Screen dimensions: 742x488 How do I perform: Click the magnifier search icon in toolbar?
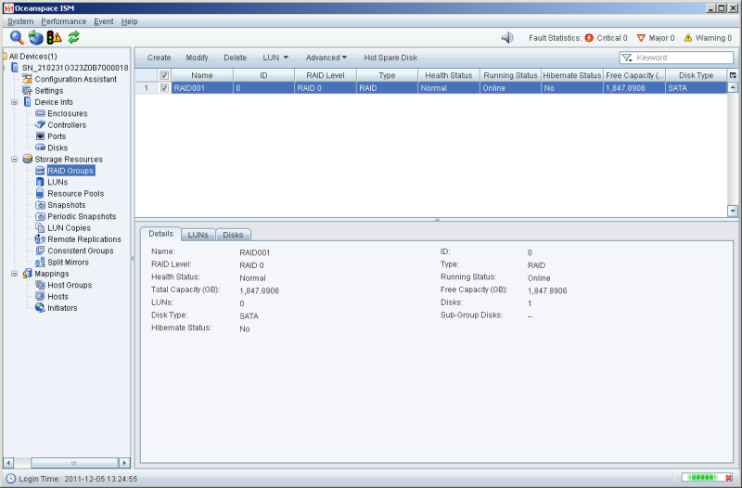click(x=17, y=37)
